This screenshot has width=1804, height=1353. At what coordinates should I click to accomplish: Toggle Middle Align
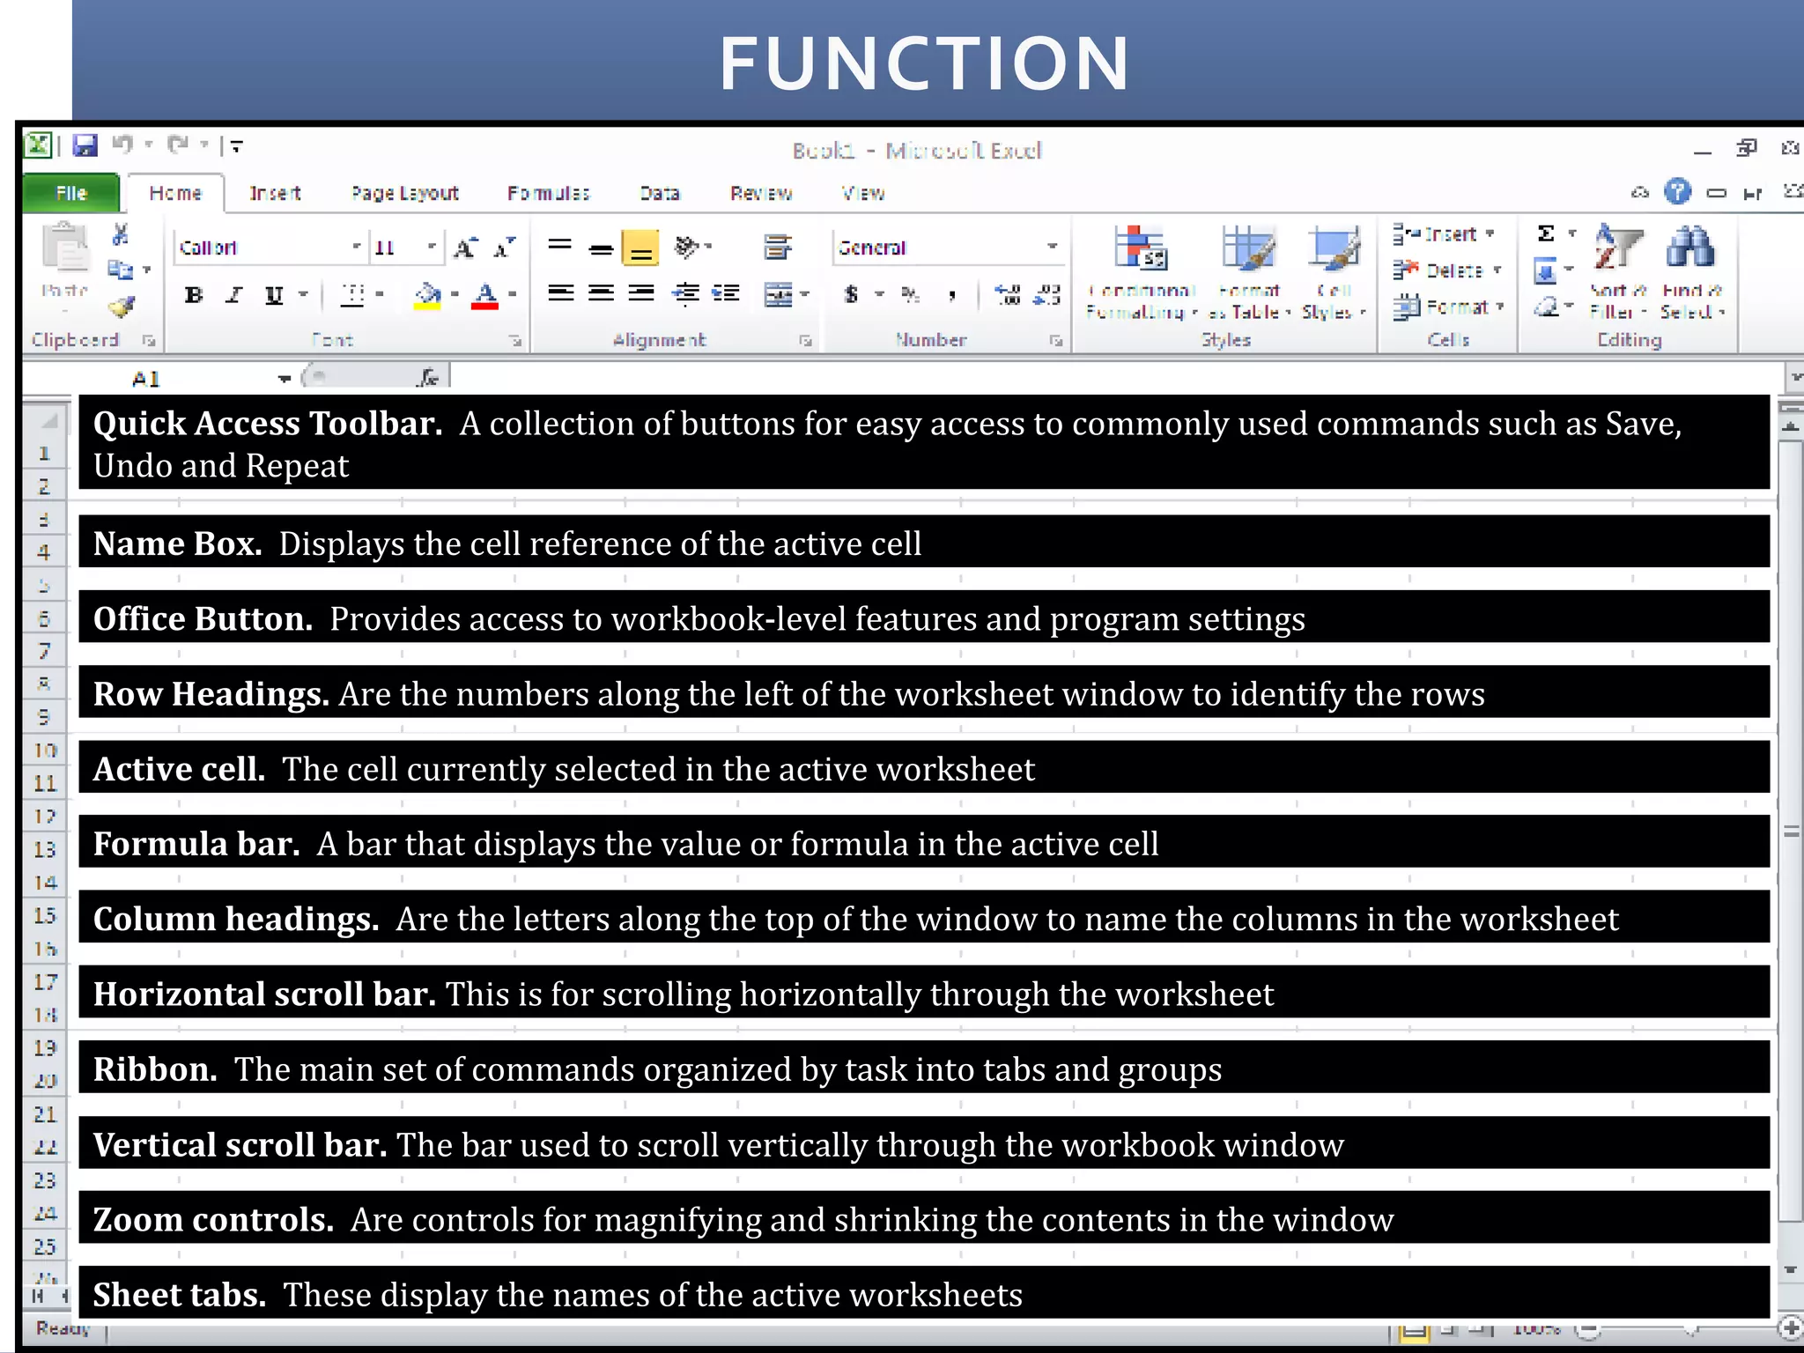coord(601,248)
